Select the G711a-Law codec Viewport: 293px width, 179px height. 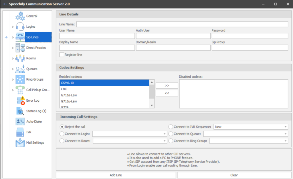pyautogui.click(x=104, y=95)
